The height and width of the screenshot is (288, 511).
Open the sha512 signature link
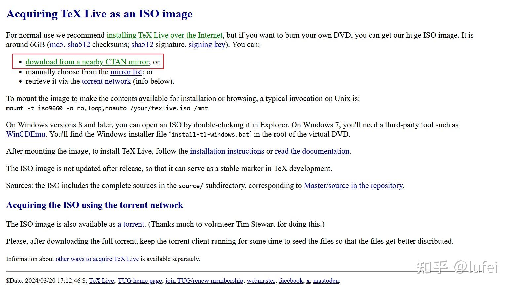[142, 45]
